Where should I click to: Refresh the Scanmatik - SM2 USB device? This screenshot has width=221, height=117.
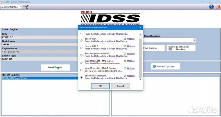(125, 76)
